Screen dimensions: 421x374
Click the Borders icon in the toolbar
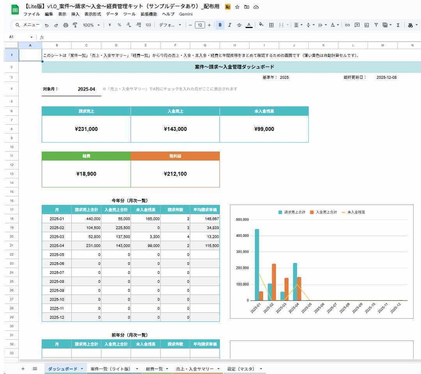[x=271, y=25]
